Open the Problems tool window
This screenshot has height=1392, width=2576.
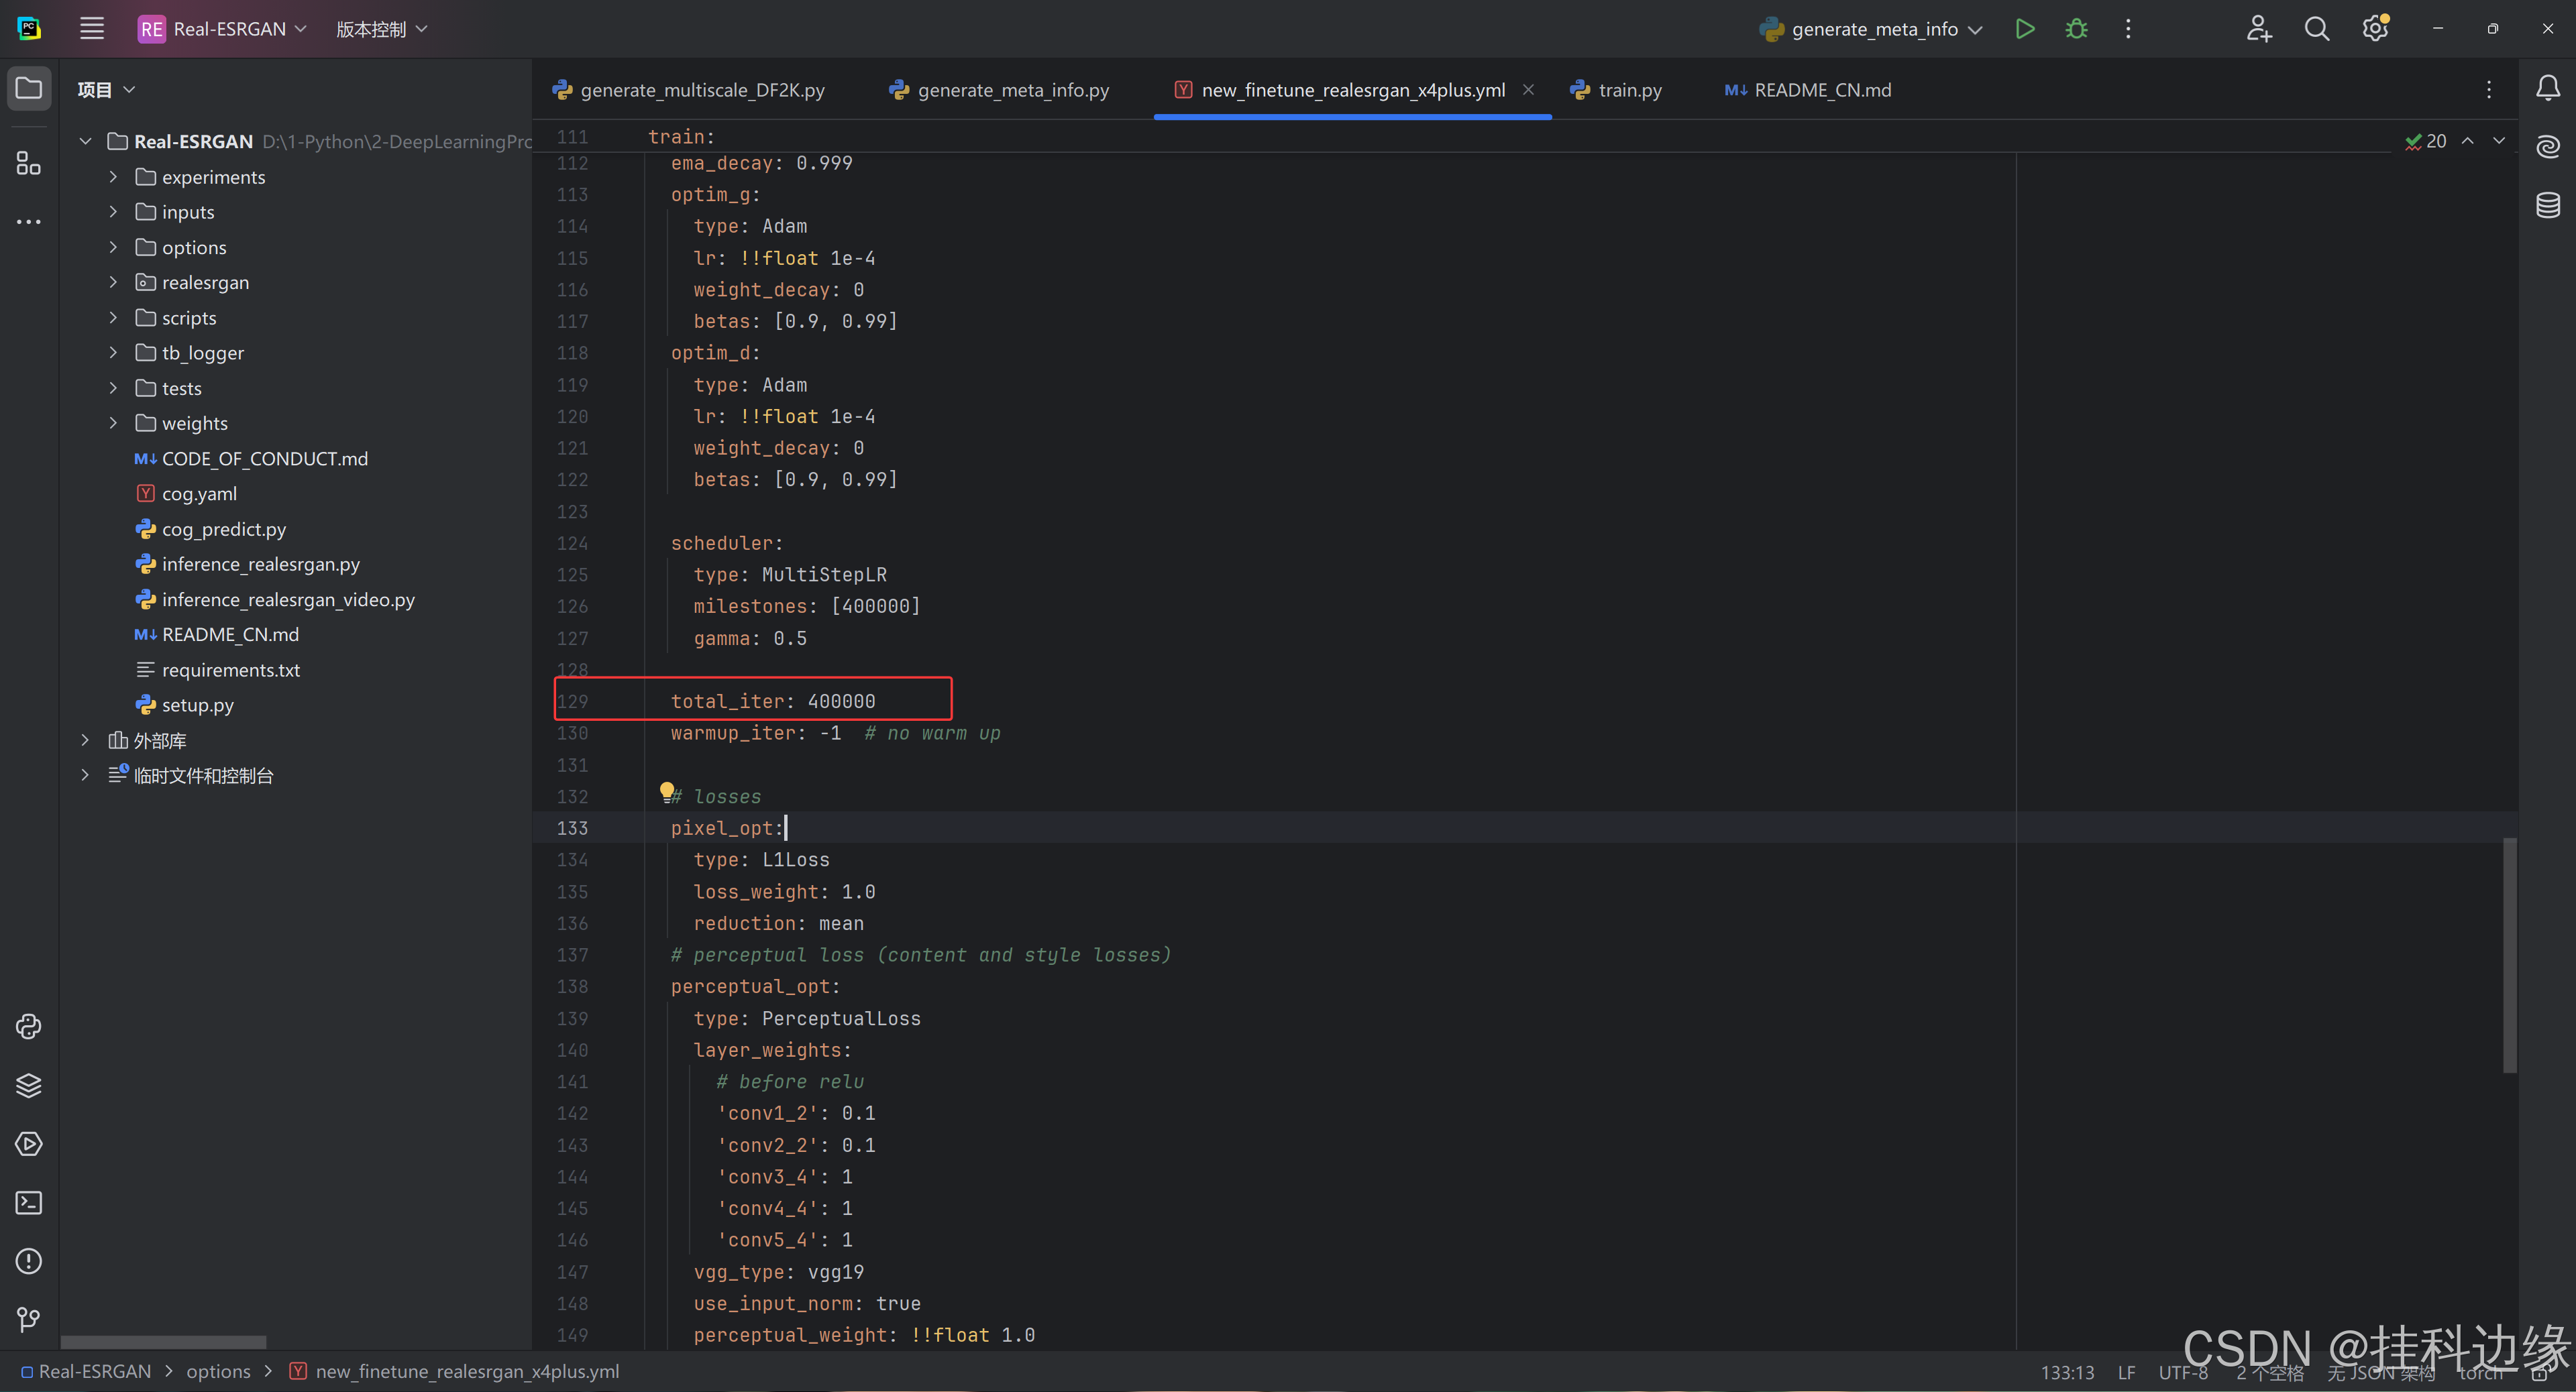point(28,1261)
